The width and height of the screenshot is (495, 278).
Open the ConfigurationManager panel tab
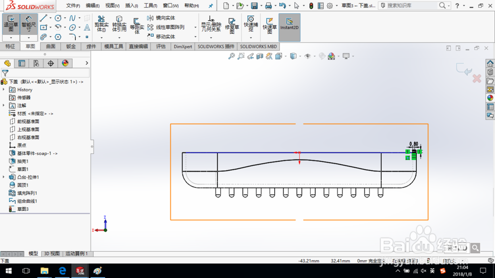[x=36, y=63]
